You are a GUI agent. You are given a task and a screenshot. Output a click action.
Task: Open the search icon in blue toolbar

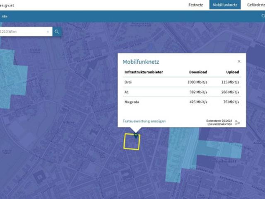263,16
